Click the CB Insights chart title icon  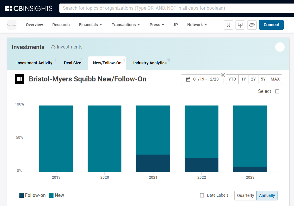pyautogui.click(x=19, y=79)
